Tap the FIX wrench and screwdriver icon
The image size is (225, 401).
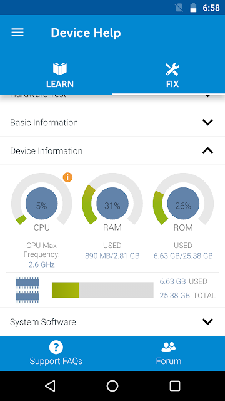click(172, 69)
